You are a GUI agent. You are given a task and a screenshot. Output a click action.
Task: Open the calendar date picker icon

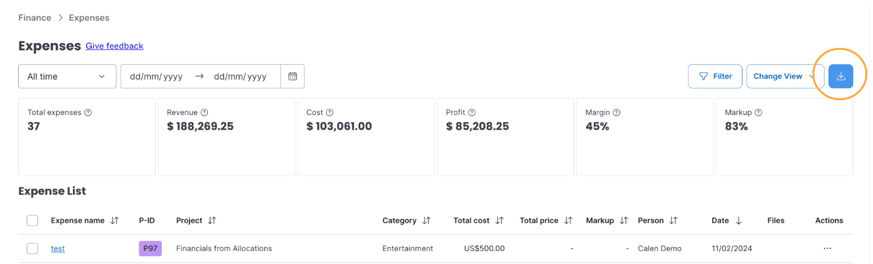(x=292, y=76)
